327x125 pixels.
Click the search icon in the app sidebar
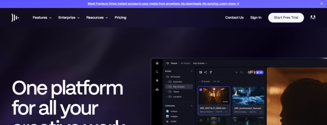[157, 72]
